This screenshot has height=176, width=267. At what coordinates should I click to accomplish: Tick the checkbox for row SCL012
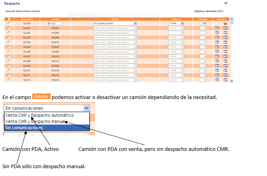pyautogui.click(x=9, y=80)
